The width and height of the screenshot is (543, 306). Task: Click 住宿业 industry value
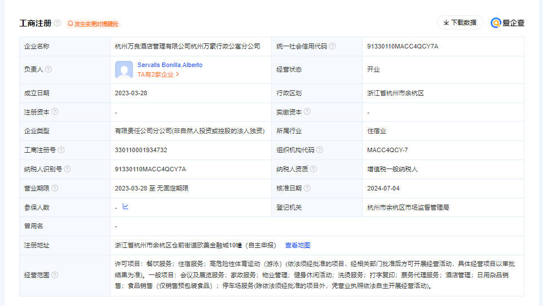[377, 131]
